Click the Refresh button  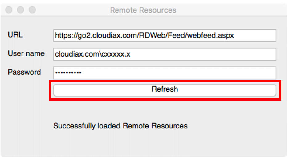click(165, 90)
